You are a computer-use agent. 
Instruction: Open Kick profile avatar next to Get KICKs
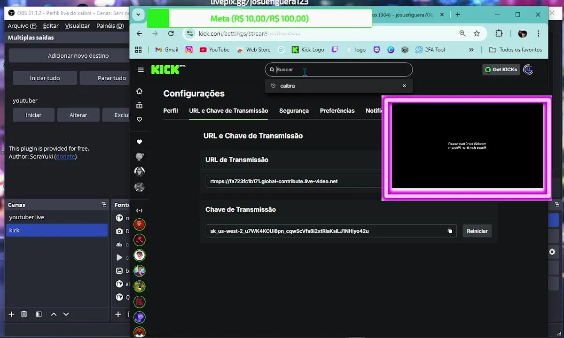click(x=528, y=69)
